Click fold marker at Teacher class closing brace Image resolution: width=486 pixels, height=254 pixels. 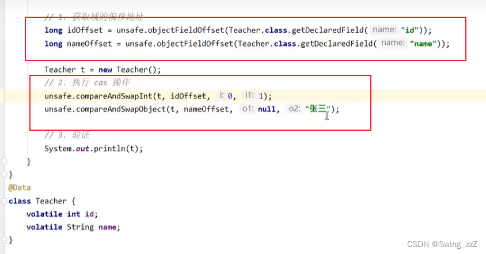pos(4,240)
